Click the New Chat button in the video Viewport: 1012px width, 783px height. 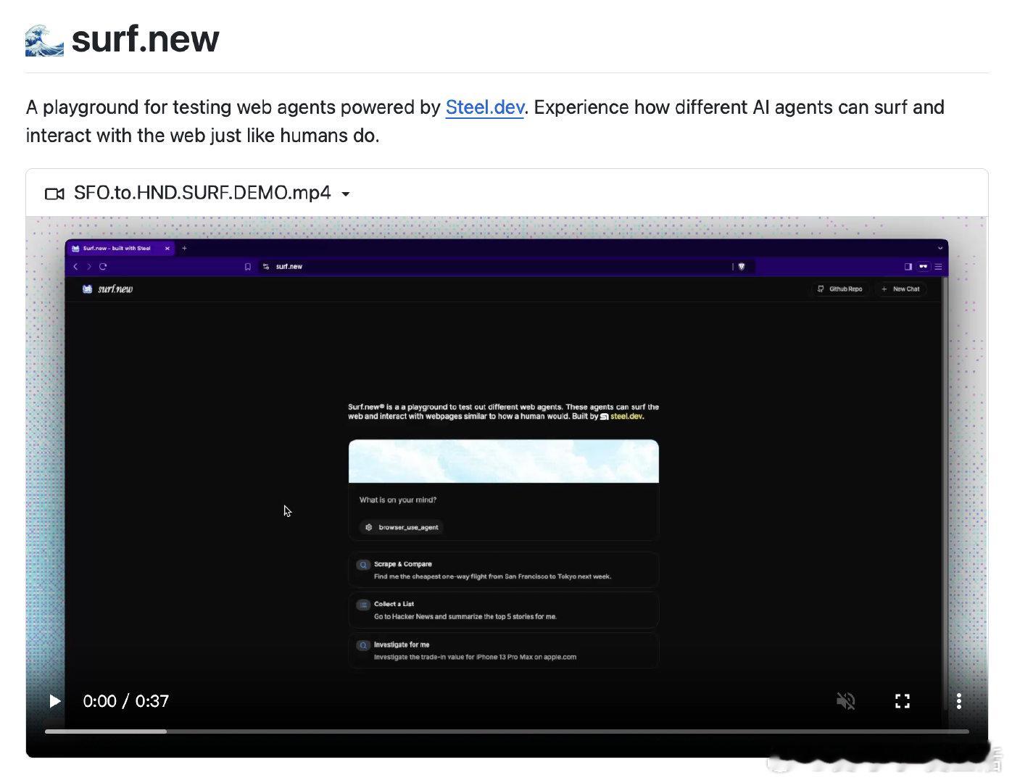[x=900, y=289]
